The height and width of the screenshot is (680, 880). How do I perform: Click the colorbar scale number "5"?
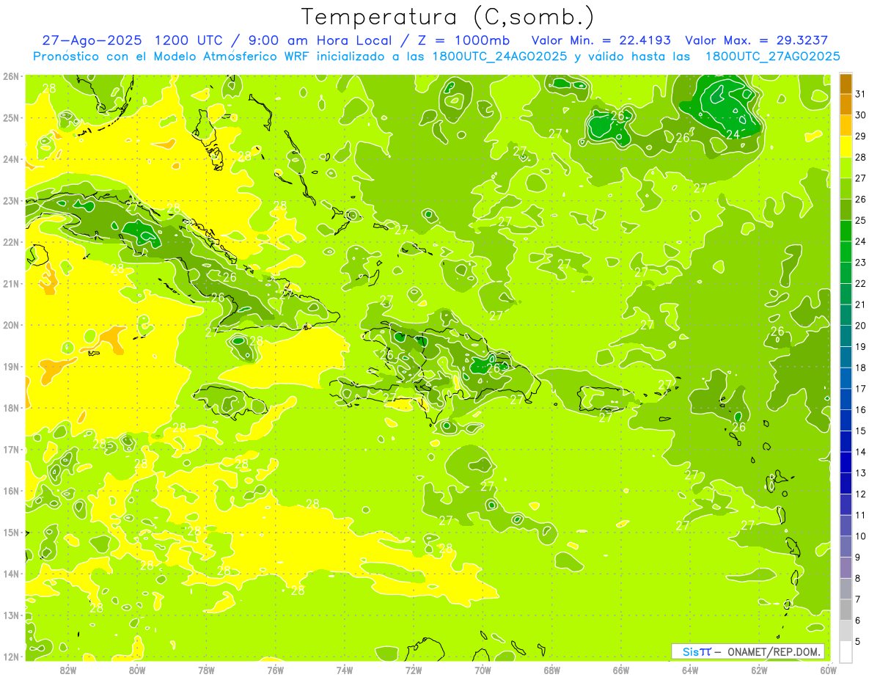(x=858, y=642)
